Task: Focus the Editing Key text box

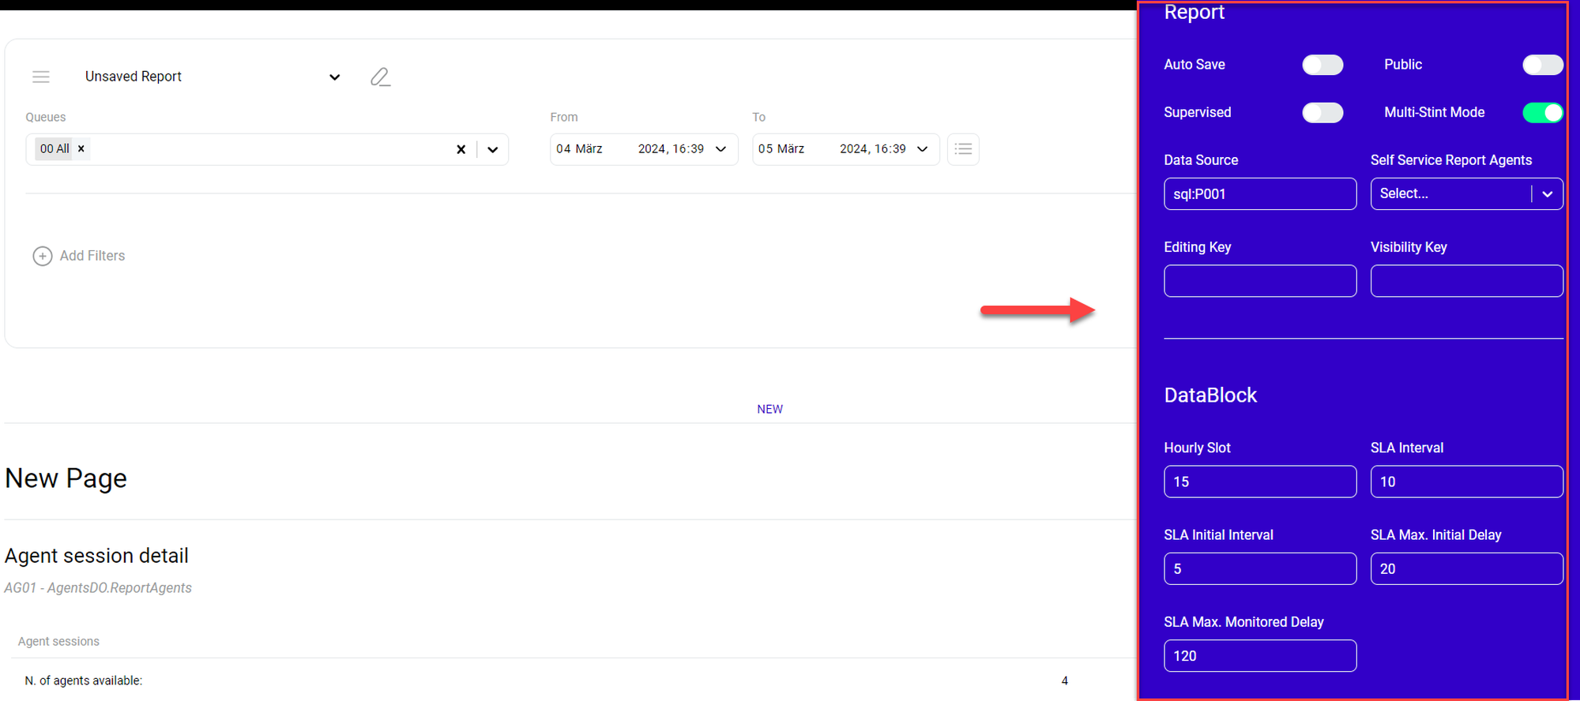Action: click(x=1259, y=281)
